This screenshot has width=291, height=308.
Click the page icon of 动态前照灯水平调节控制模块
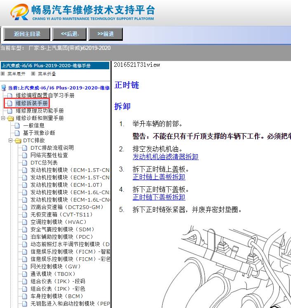[25, 244]
